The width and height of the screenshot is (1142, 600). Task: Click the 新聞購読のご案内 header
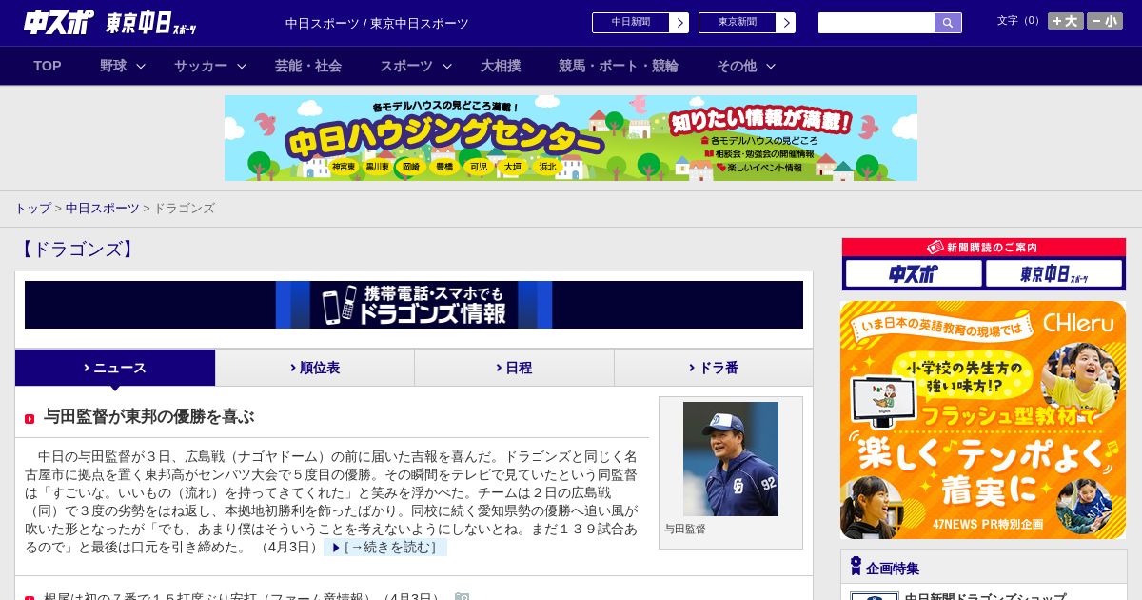pos(984,248)
